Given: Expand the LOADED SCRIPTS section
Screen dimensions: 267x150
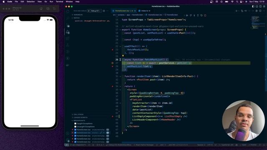Looking at the screenshot, I should click(80, 117).
